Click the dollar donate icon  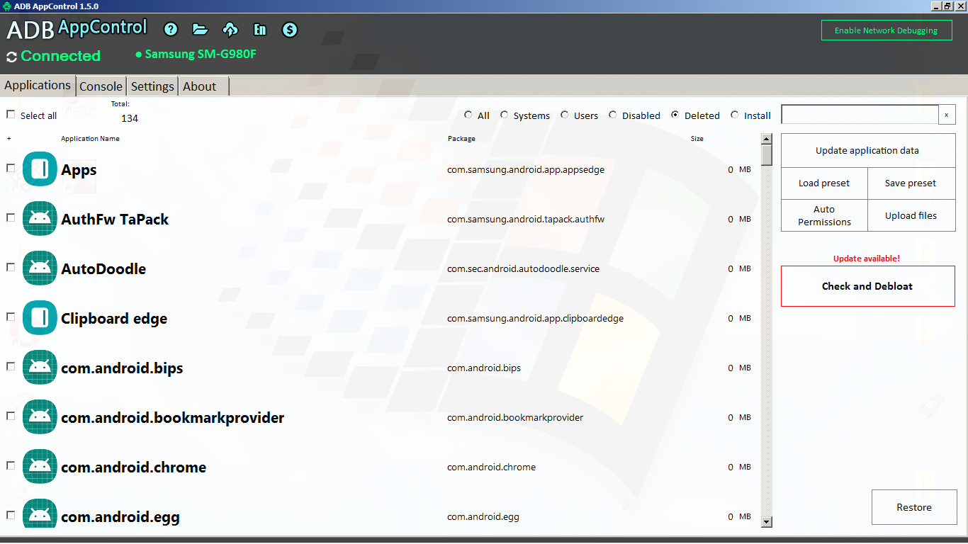click(x=290, y=29)
